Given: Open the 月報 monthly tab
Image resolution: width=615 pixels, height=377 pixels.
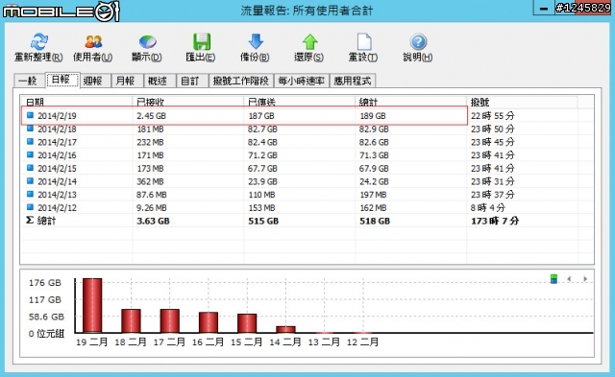Looking at the screenshot, I should [127, 81].
